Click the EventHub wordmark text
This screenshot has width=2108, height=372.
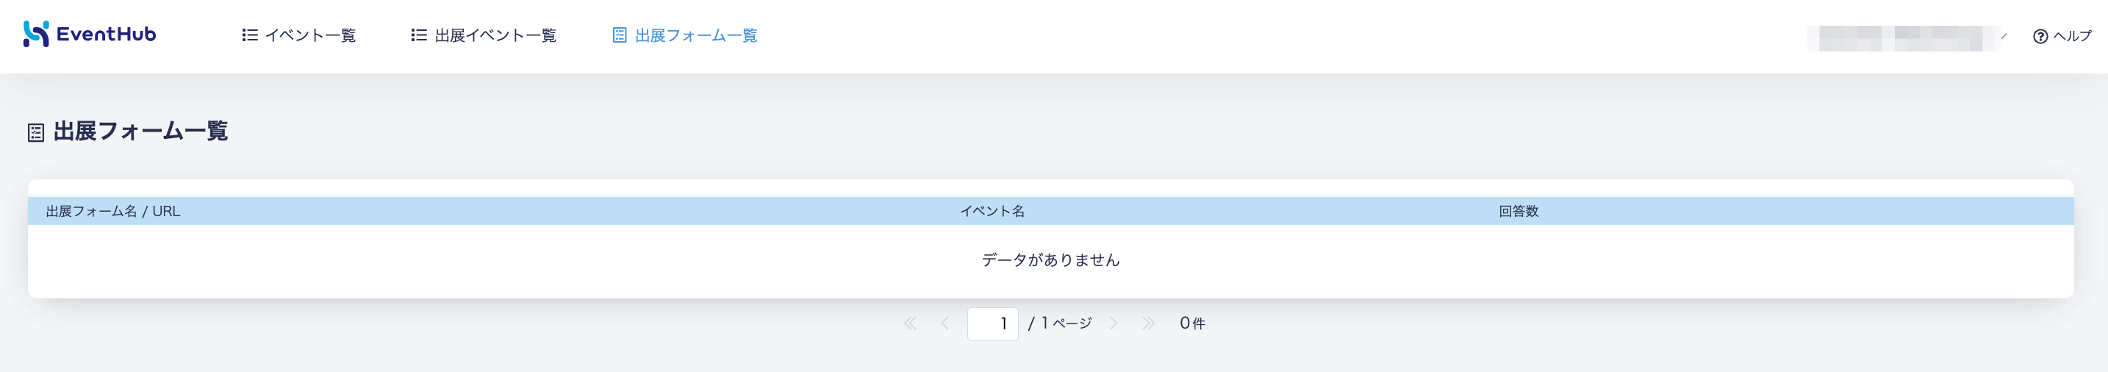(x=107, y=35)
